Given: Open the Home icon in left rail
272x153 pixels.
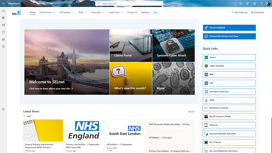Looking at the screenshot, I should 3,11.
